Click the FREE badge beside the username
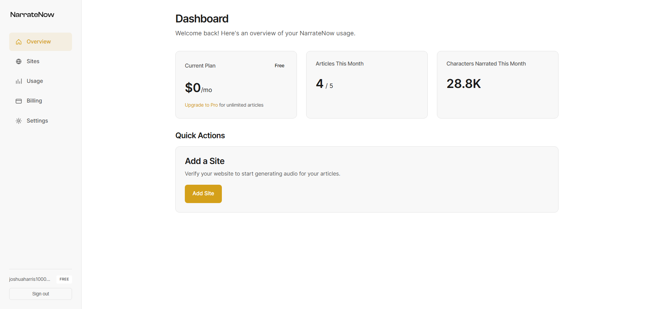 point(64,279)
